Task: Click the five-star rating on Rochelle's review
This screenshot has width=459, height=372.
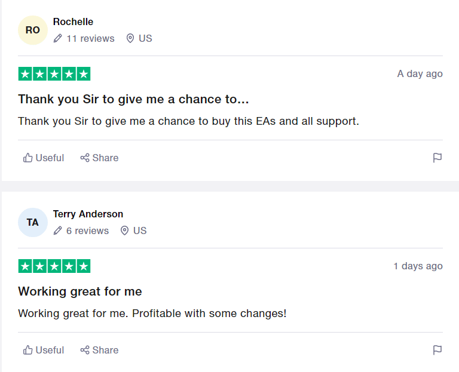Action: tap(54, 74)
